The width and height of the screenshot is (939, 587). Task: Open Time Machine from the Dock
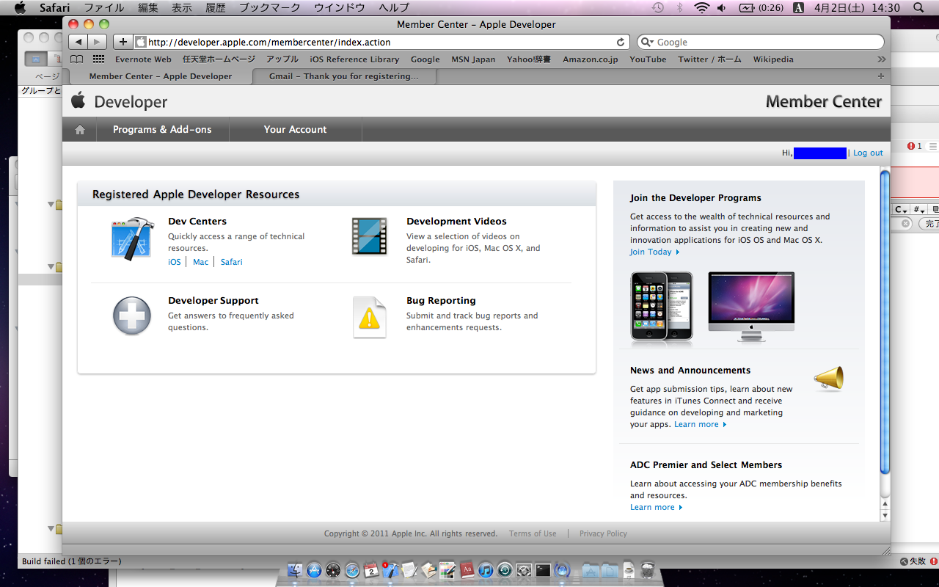(505, 570)
